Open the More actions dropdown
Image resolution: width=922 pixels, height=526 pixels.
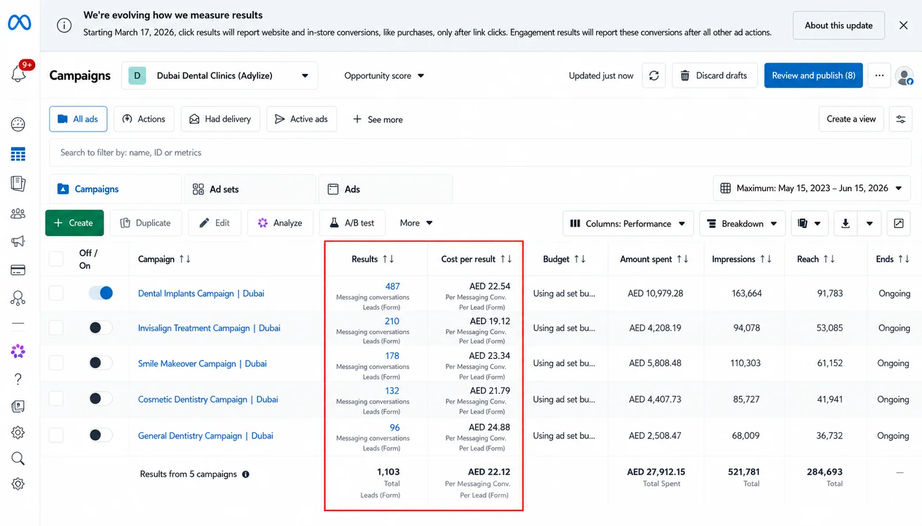click(416, 223)
